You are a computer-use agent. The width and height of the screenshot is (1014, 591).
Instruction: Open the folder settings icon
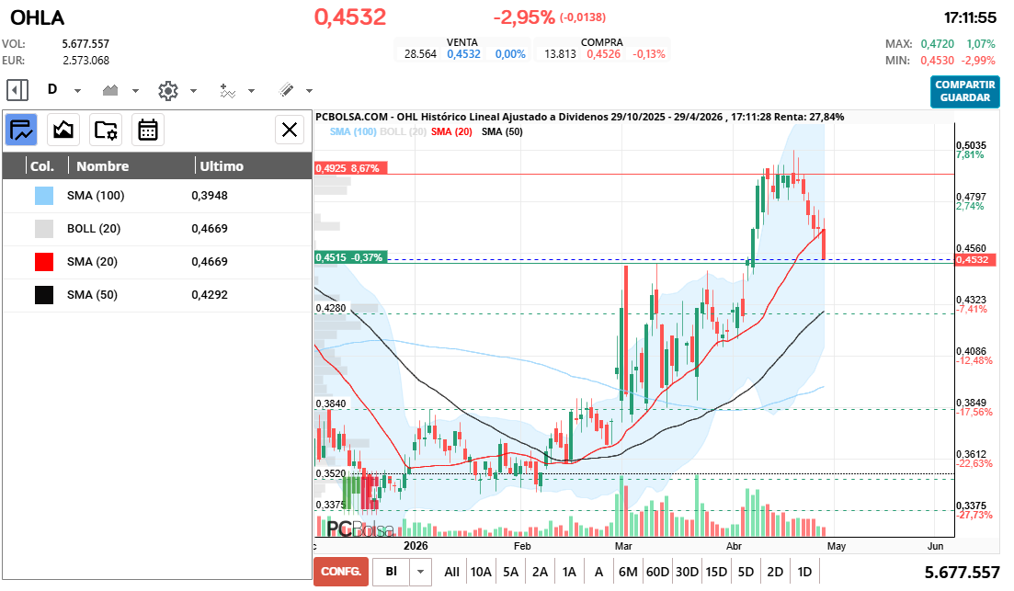click(x=106, y=130)
